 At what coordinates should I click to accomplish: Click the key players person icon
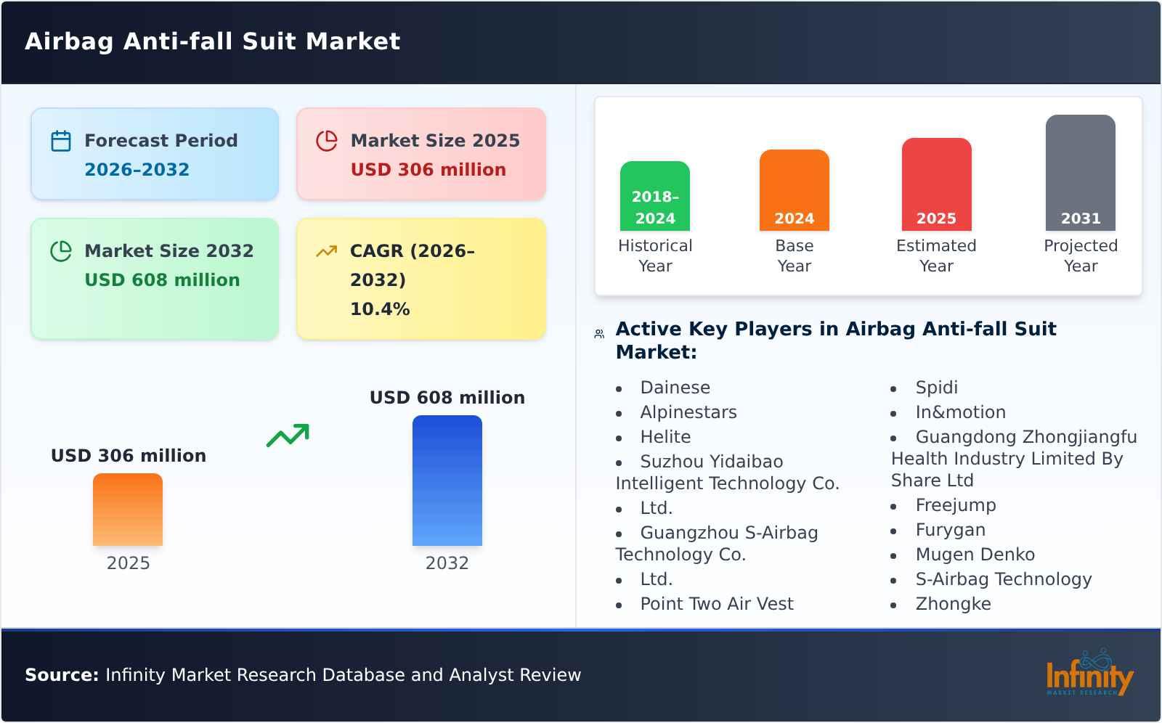tap(598, 332)
